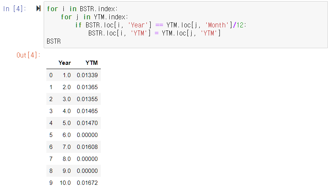Click the YTM column header
Screen dimensions: 328x191
(92, 63)
